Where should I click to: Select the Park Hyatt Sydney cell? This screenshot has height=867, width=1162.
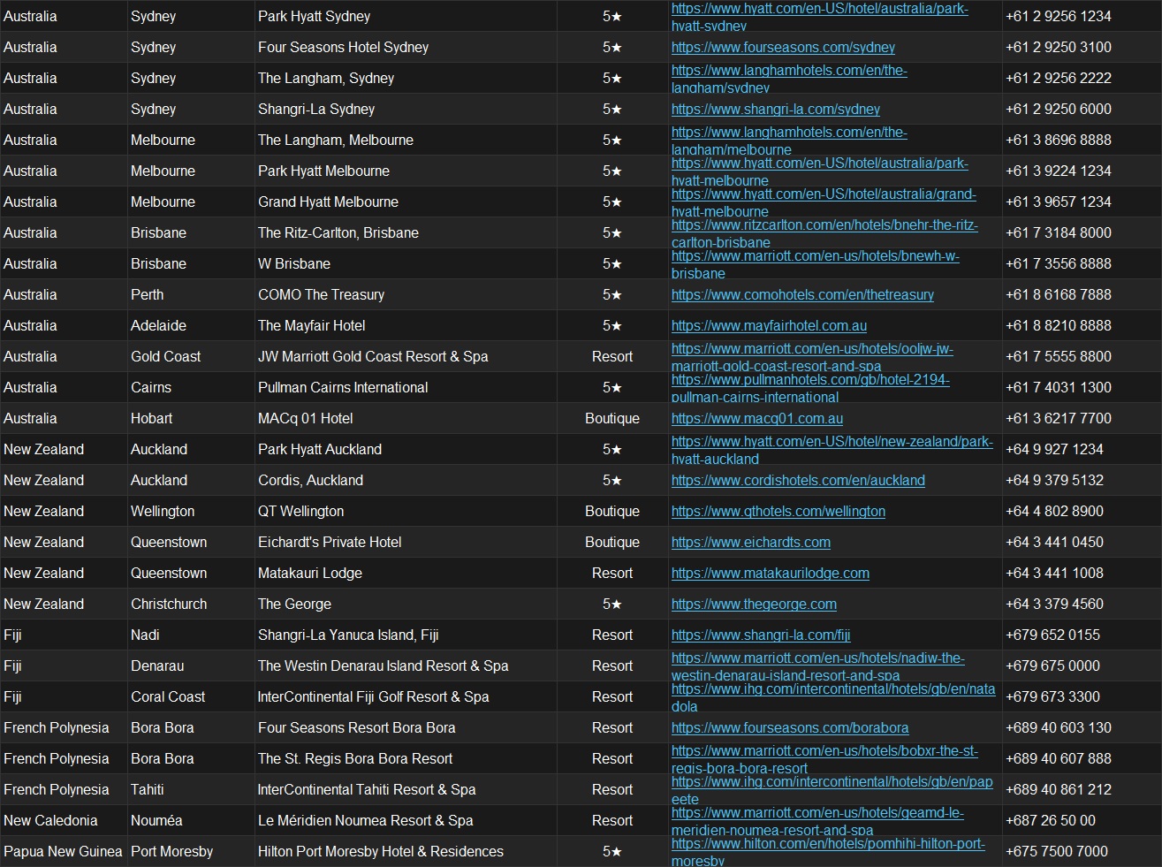pos(406,16)
